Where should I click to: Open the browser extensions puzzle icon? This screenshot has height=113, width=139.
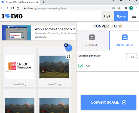(126, 8)
